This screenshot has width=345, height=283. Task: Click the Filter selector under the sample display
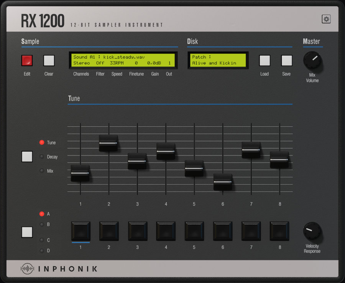click(100, 74)
